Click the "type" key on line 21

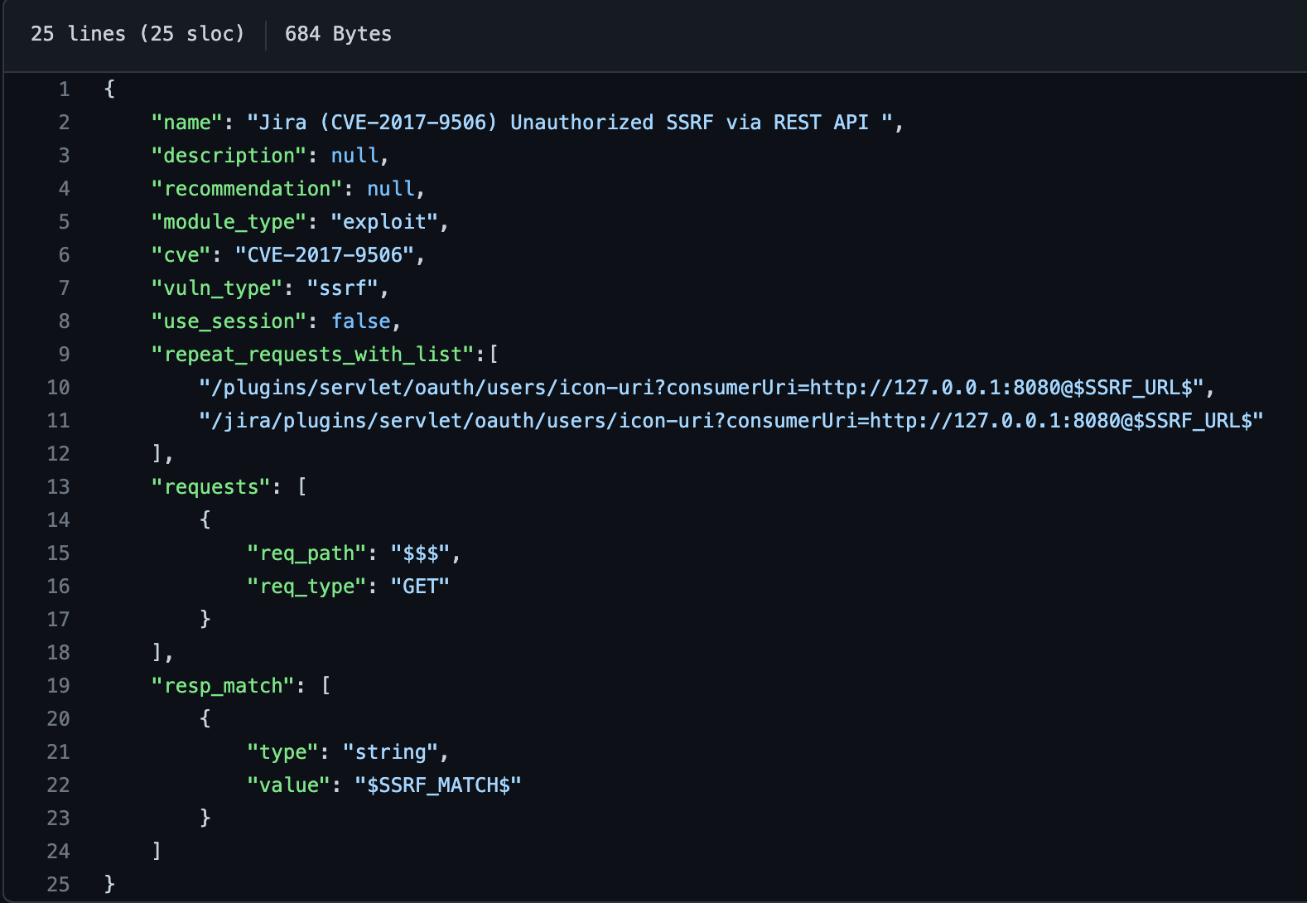283,752
